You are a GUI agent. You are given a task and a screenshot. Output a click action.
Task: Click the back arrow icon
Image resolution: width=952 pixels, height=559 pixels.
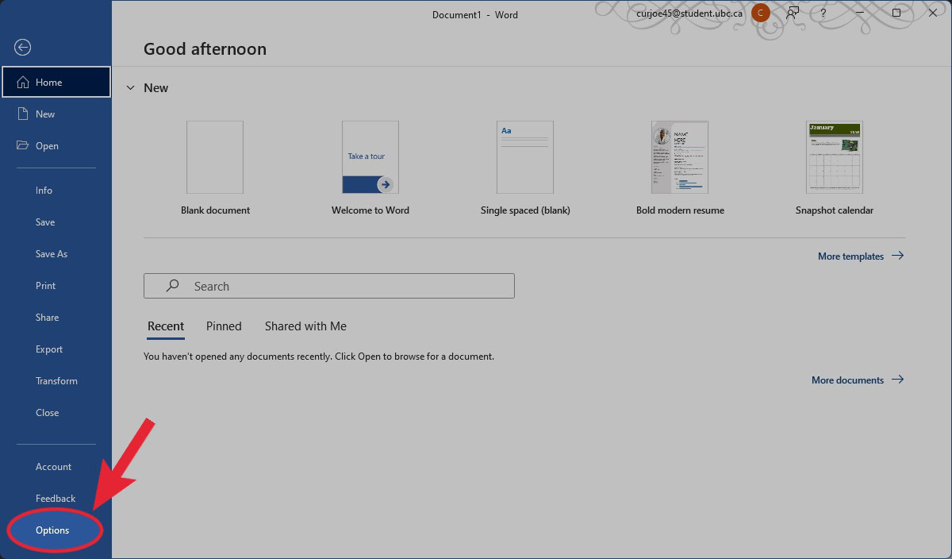pos(22,48)
